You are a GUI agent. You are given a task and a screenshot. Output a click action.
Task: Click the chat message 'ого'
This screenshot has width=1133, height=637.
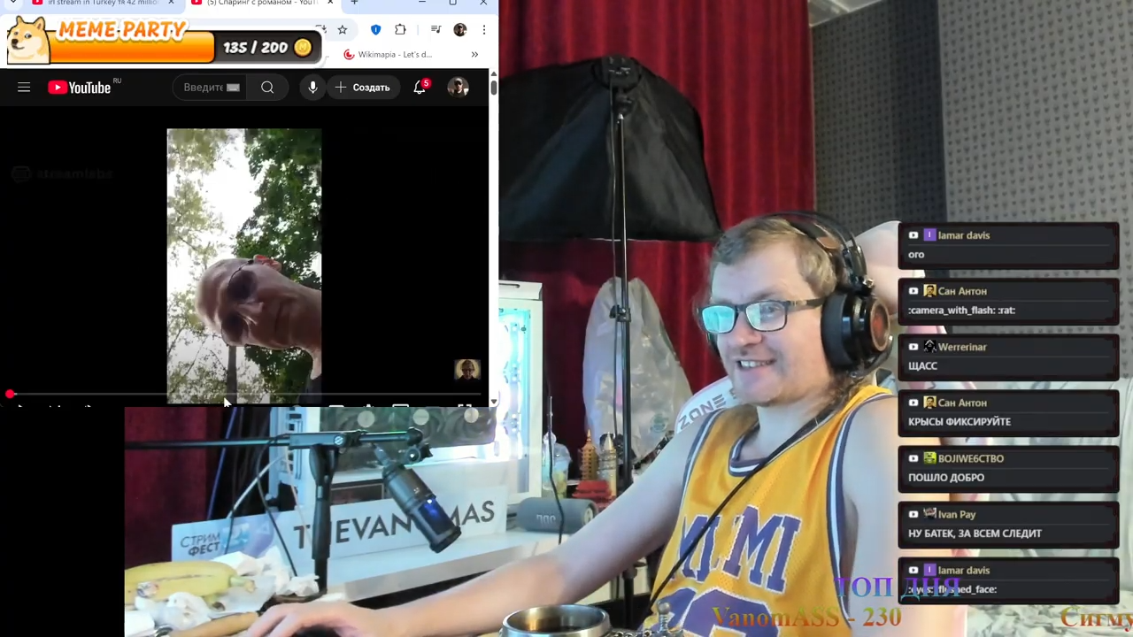[916, 255]
